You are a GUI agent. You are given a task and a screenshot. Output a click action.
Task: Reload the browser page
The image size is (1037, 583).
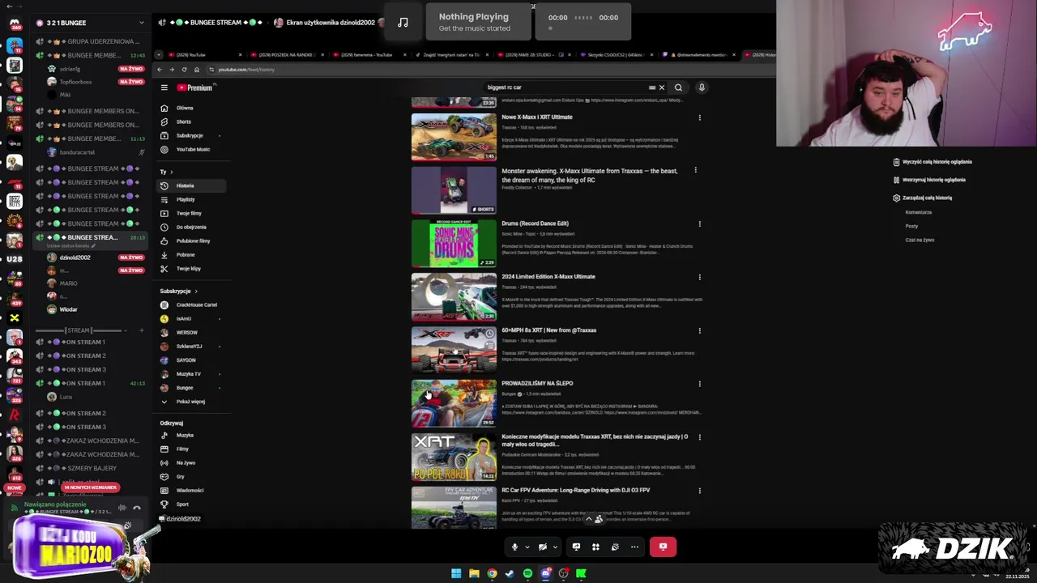coord(184,70)
